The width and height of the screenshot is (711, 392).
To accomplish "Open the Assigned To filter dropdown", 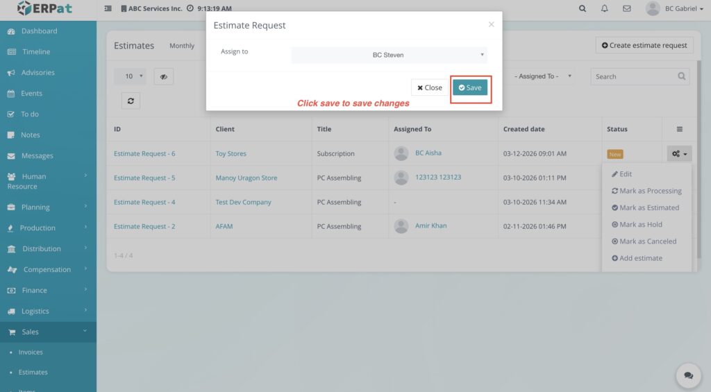I will (x=545, y=76).
